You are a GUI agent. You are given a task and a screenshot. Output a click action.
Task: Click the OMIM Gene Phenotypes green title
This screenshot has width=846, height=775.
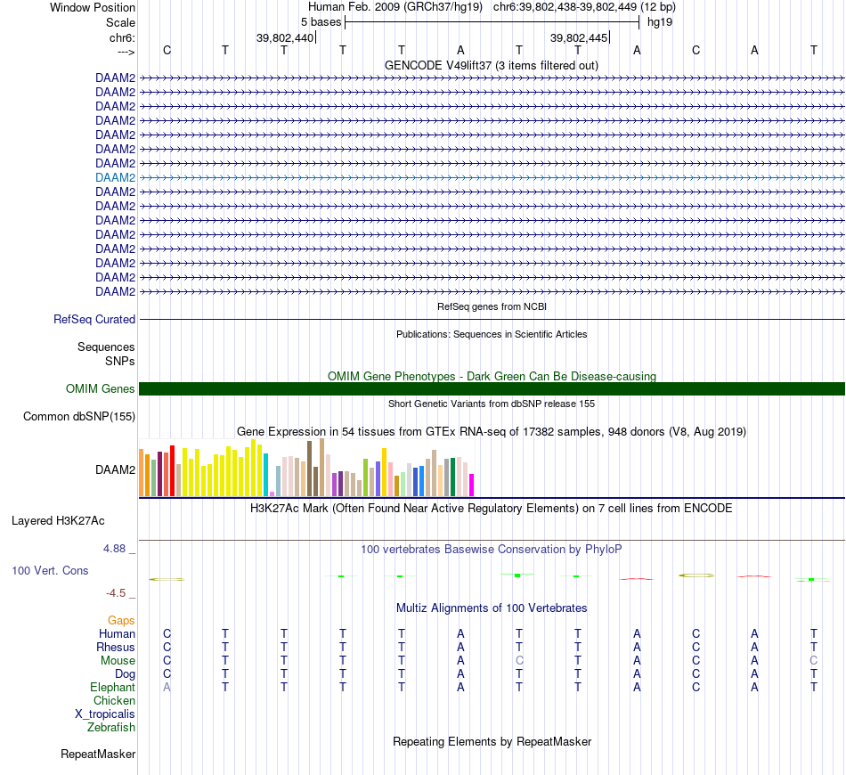pyautogui.click(x=492, y=376)
